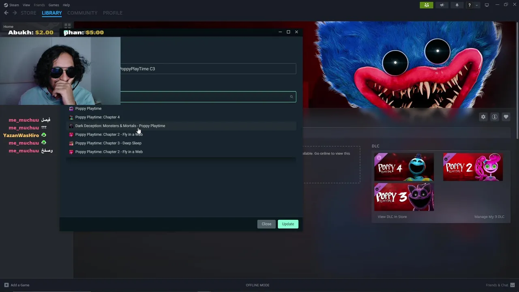Switch to the COMMUNITY tab
The height and width of the screenshot is (292, 519).
pyautogui.click(x=82, y=13)
